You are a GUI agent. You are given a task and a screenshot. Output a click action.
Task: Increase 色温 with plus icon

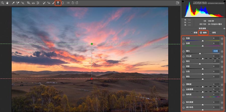222,39
